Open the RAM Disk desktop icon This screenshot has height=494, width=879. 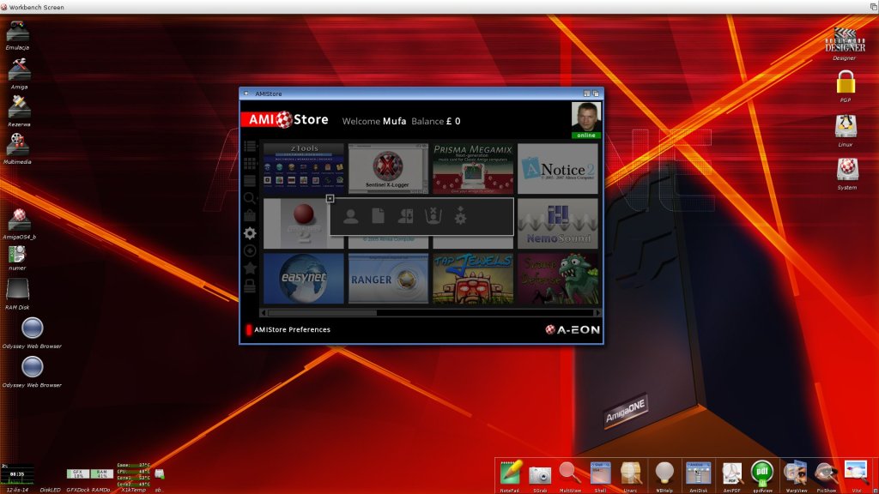17,294
